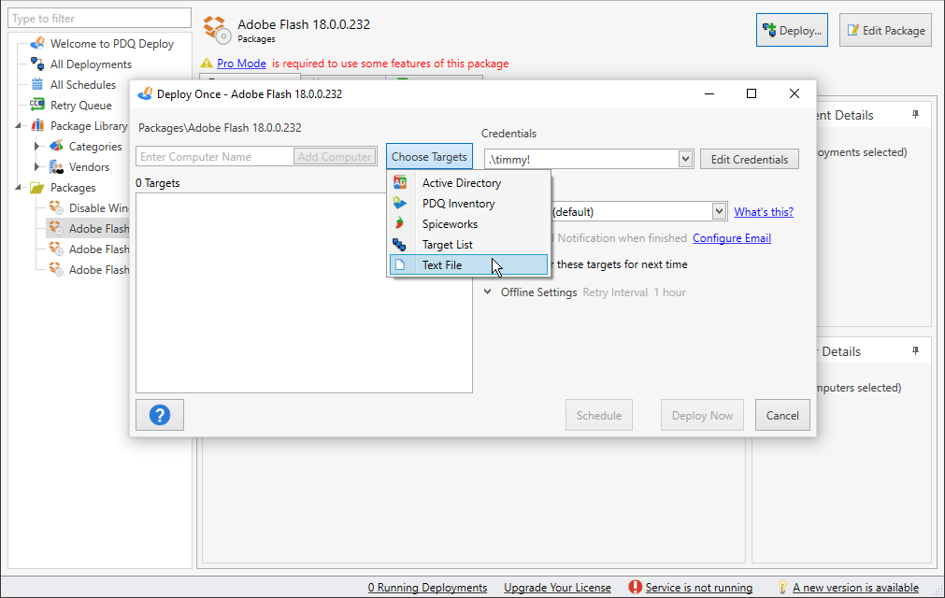The image size is (945, 598).
Task: Click the Cancel button in Deploy Once dialog
Action: coord(782,416)
